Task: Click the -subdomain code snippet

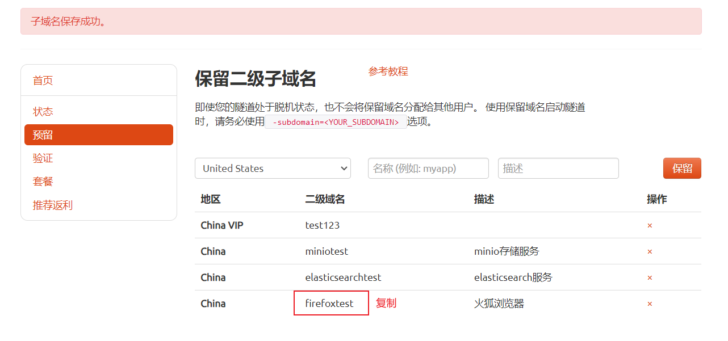Action: coord(336,123)
